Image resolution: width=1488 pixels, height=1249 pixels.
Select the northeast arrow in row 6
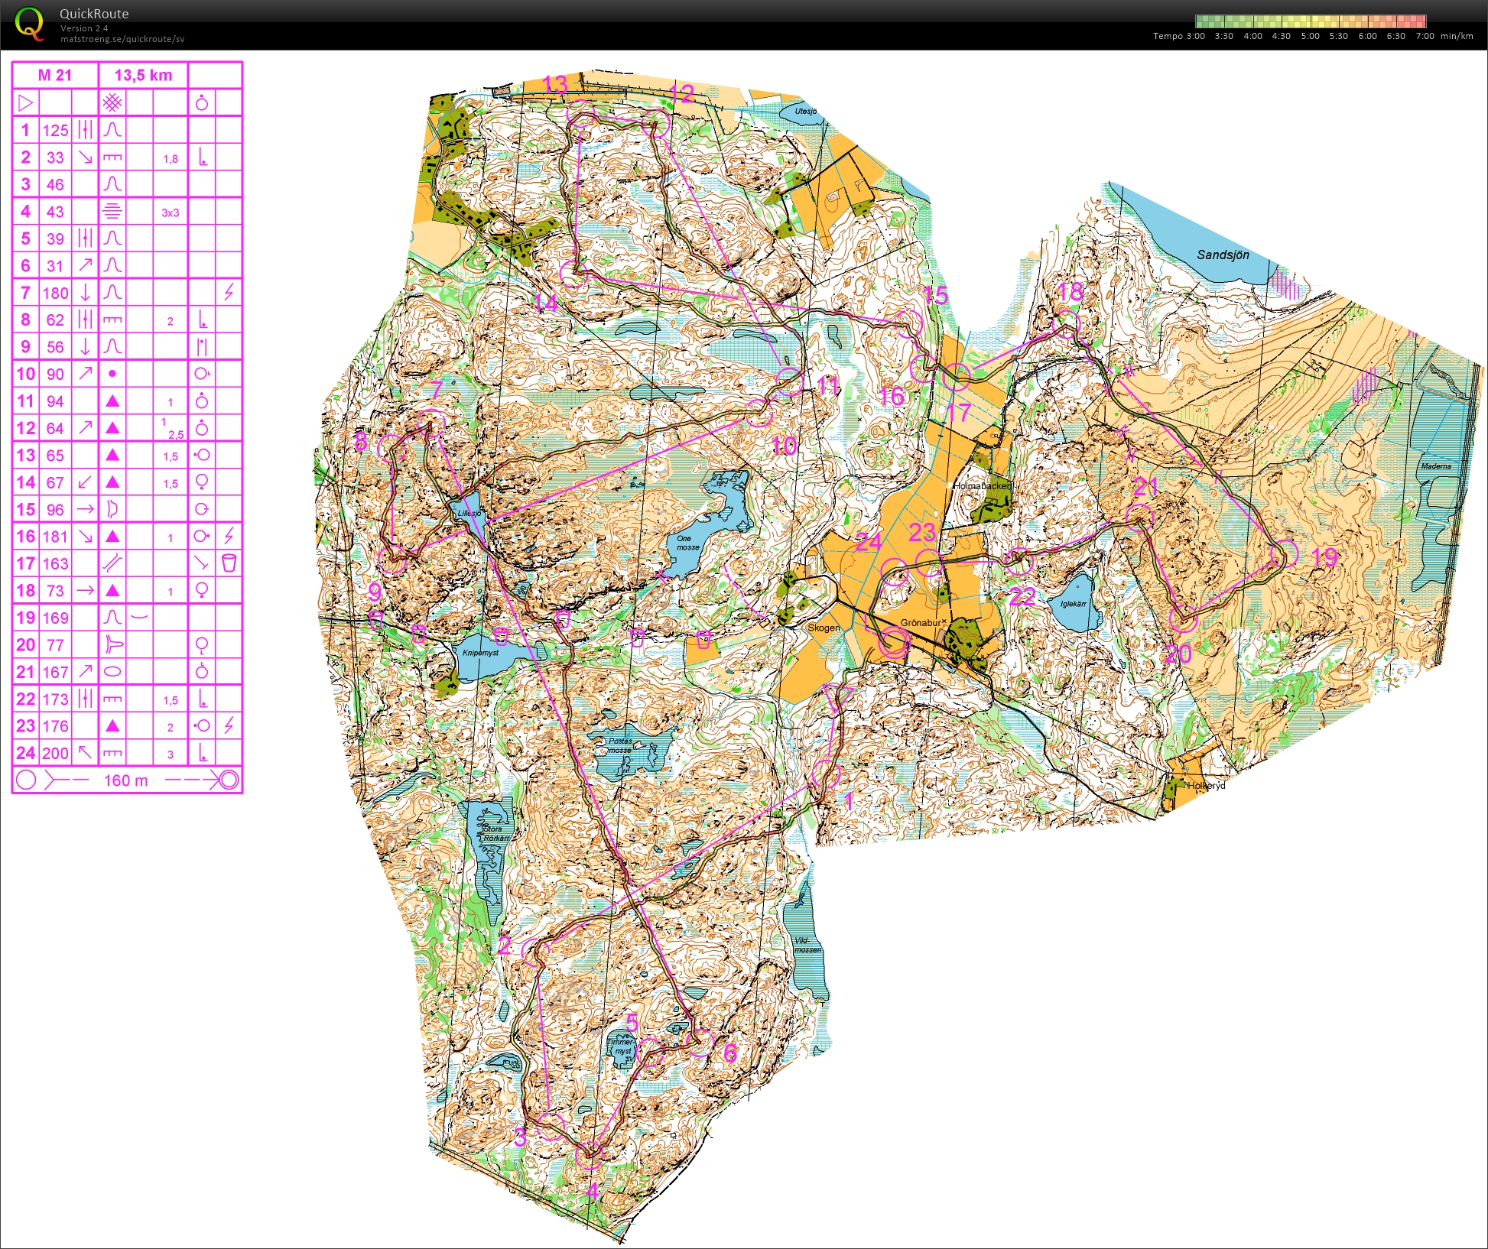pos(86,265)
